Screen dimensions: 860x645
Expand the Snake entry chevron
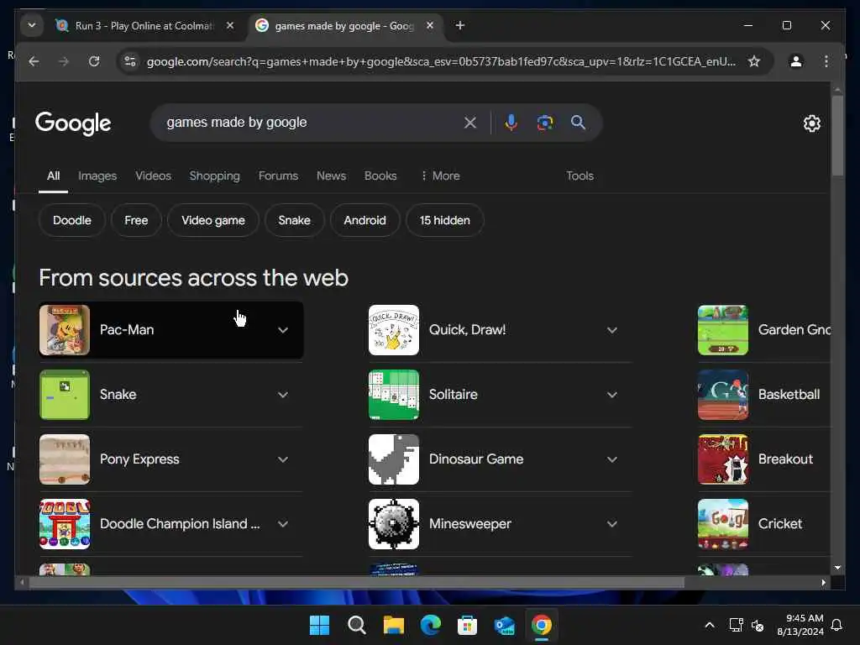[x=283, y=395]
